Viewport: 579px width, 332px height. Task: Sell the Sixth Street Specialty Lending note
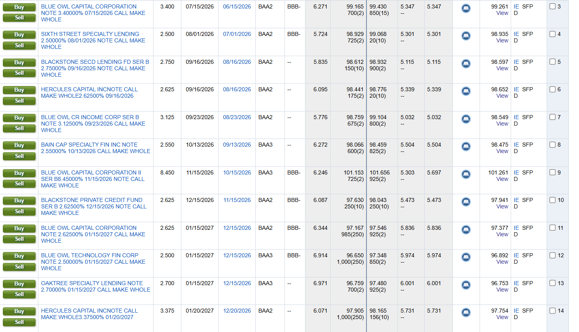pyautogui.click(x=19, y=45)
